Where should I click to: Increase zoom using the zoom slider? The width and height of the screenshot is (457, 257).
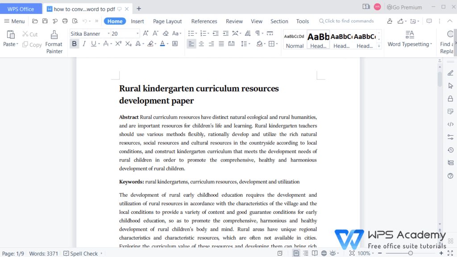442,253
